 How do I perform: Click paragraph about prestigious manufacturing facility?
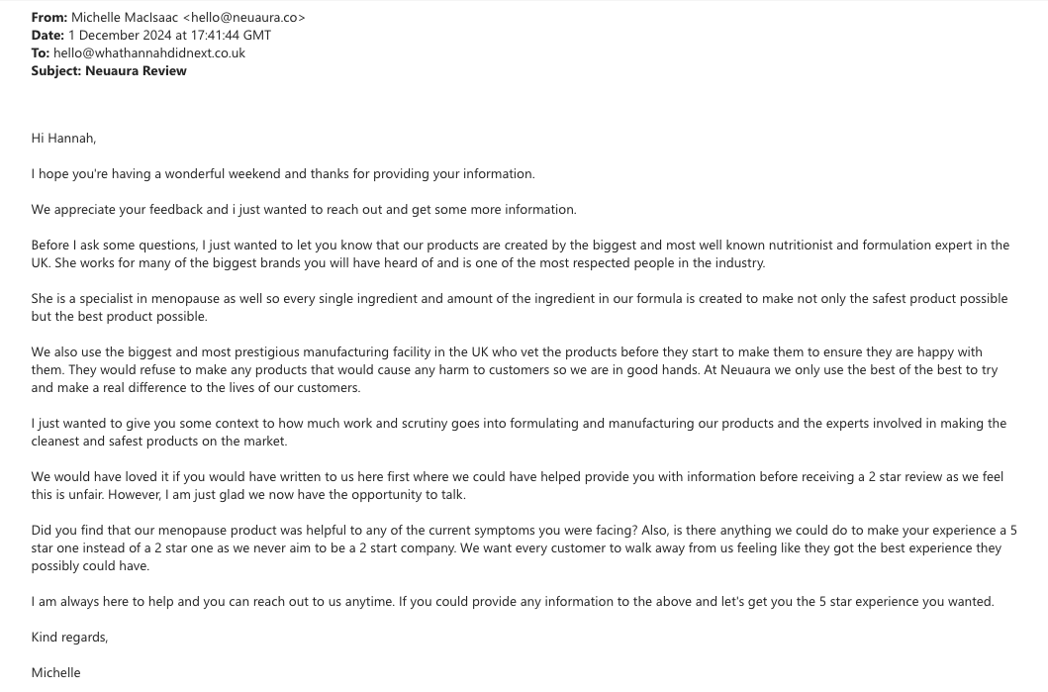[514, 369]
